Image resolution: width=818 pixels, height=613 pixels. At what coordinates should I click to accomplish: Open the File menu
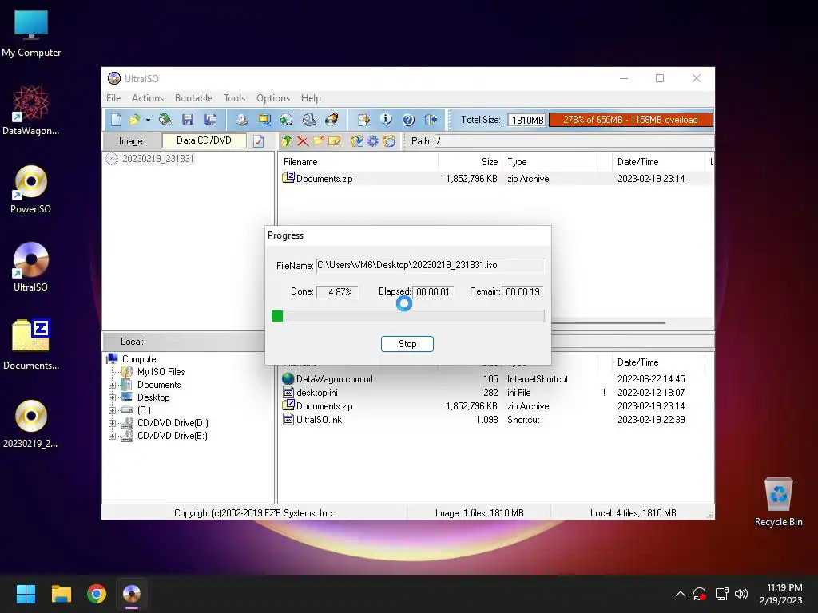point(113,98)
